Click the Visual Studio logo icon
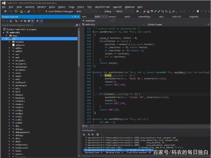This screenshot has height=158, width=211. [4, 3]
